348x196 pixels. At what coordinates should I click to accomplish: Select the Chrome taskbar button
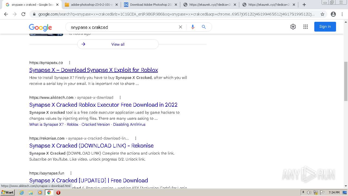[49, 192]
